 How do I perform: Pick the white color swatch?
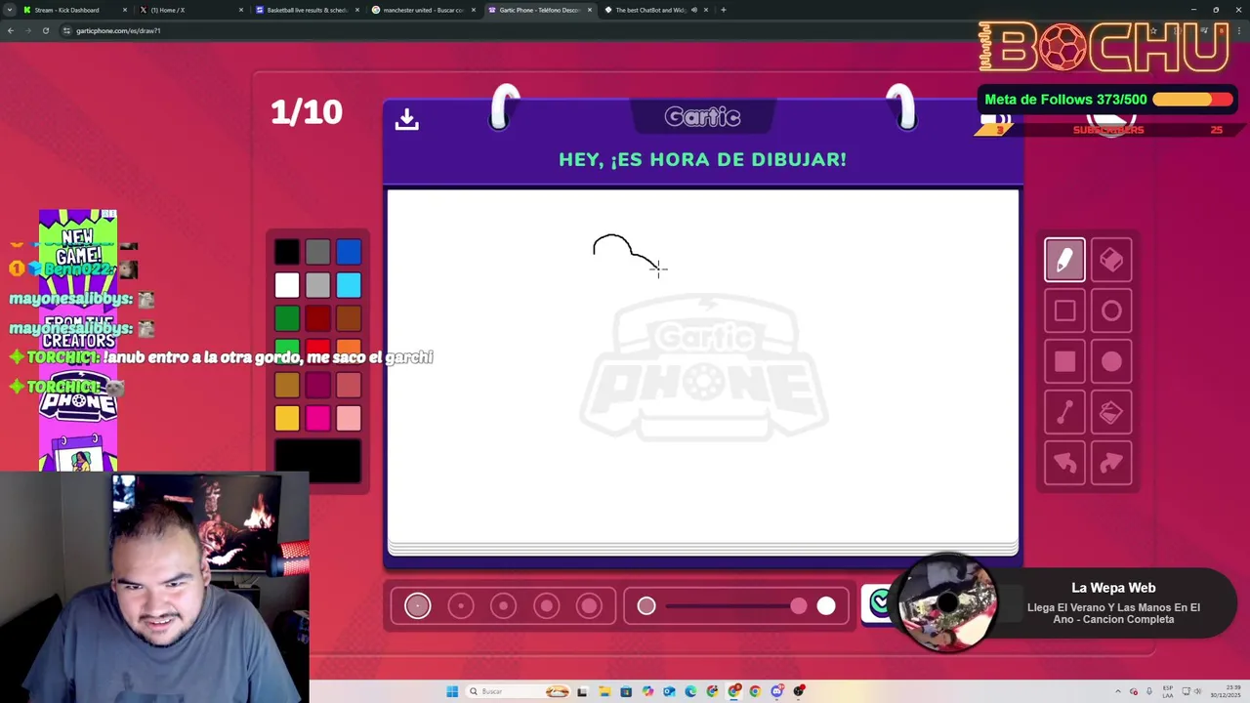click(287, 285)
